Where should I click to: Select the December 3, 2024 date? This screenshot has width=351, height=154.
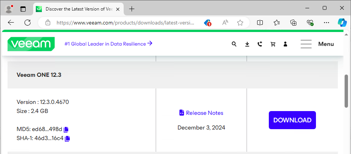201,128
